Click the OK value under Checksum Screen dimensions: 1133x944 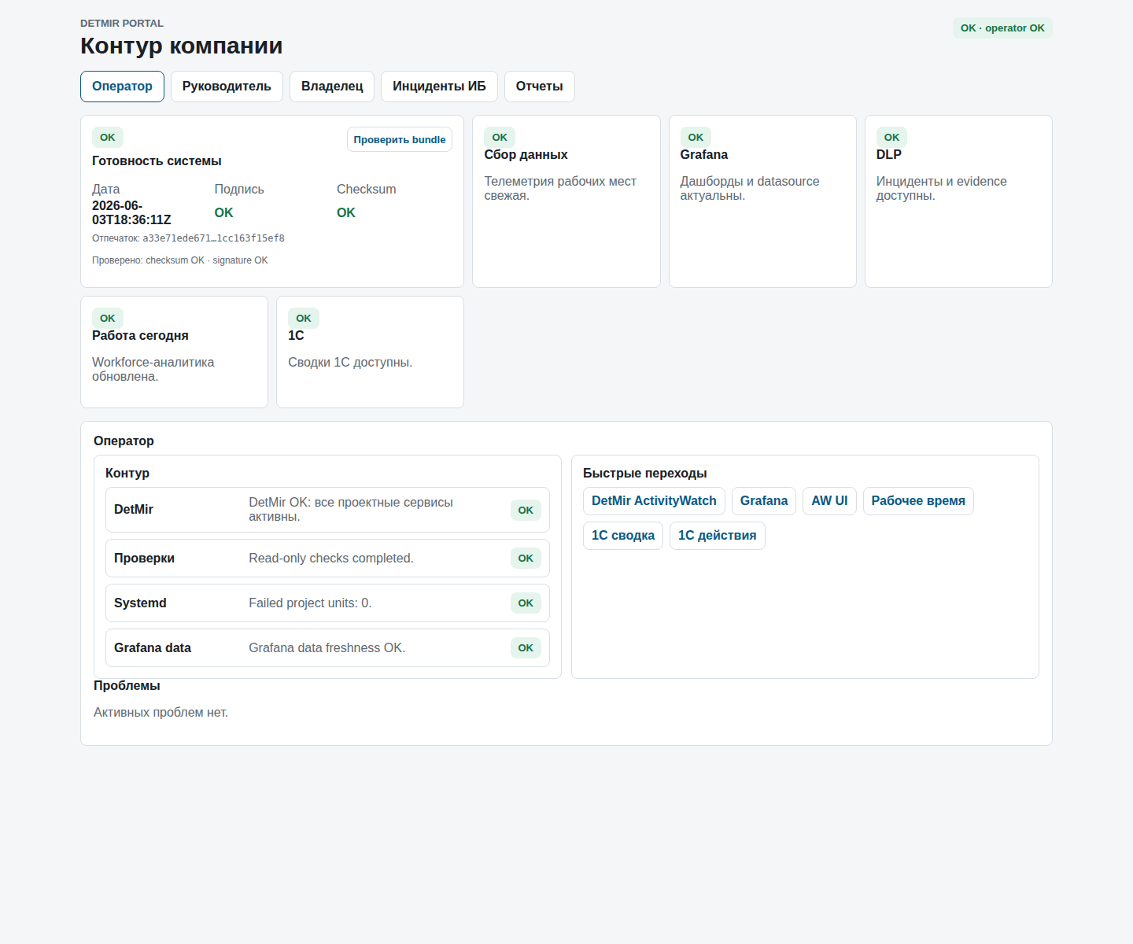coord(346,213)
